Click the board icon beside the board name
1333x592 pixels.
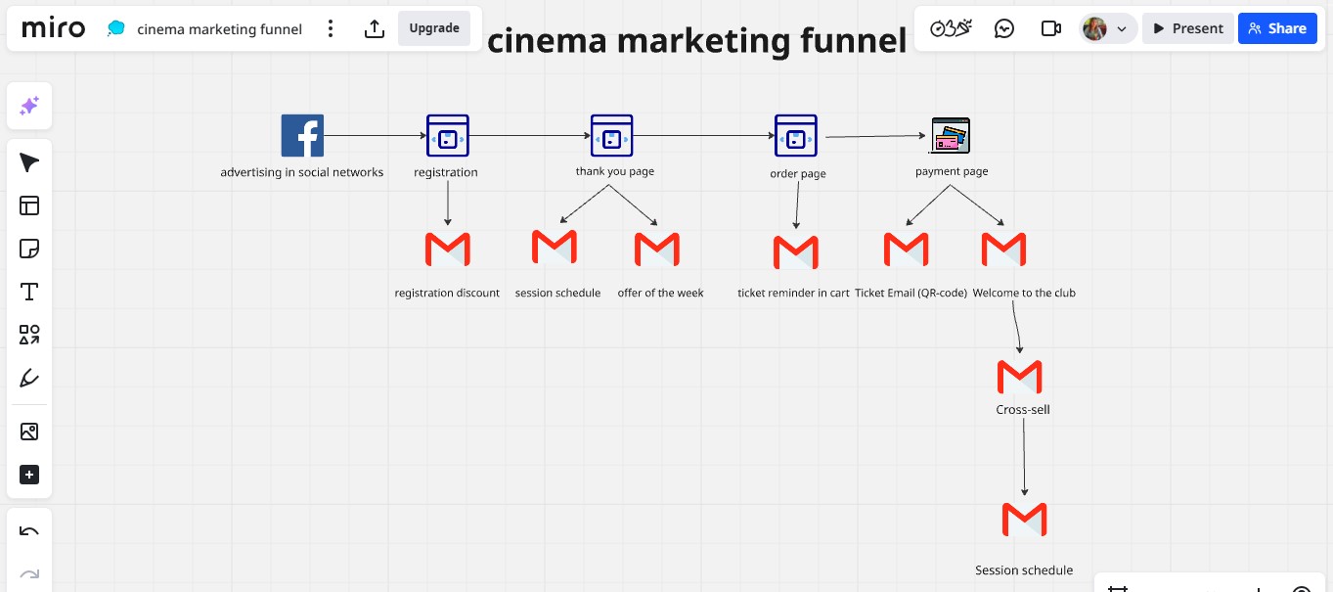116,28
